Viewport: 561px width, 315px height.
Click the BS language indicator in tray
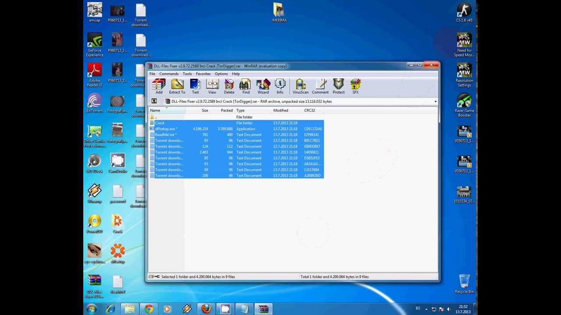(418, 308)
